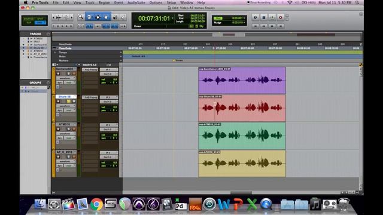Record-enable the Shure 58 track
The height and width of the screenshot is (215, 383).
pyautogui.click(x=59, y=101)
